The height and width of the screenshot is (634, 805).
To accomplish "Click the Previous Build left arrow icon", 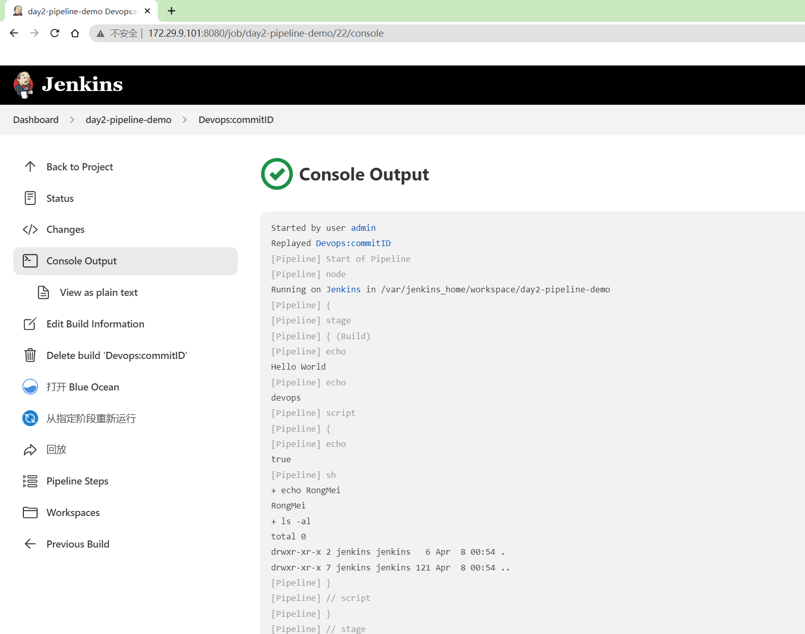I will (x=30, y=544).
